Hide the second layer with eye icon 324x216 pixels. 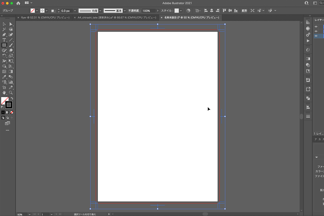coord(316,31)
